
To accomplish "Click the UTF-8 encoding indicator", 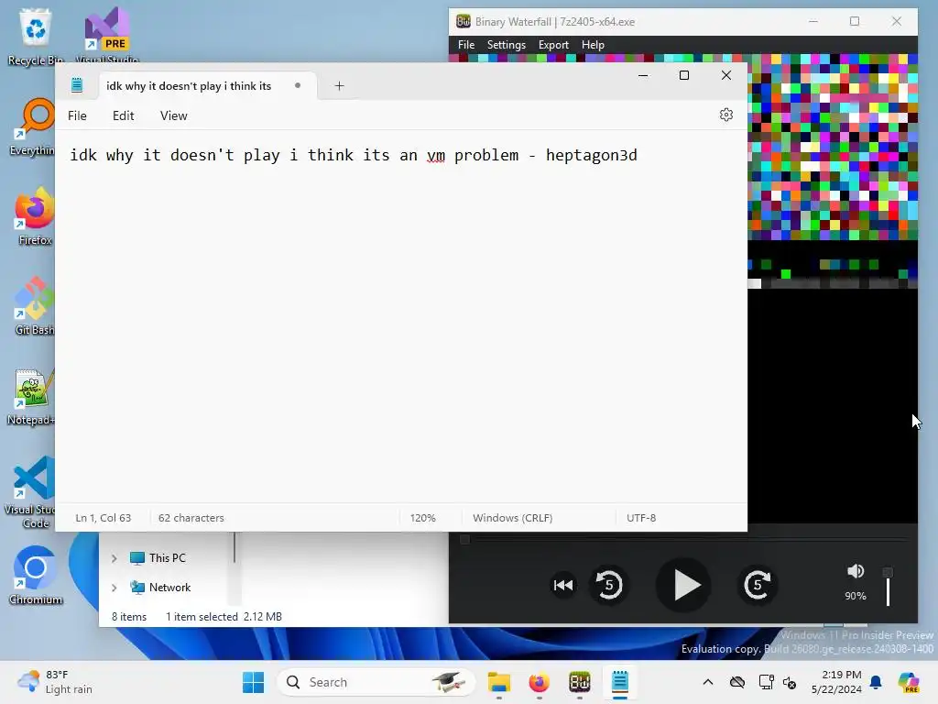I will [x=640, y=518].
